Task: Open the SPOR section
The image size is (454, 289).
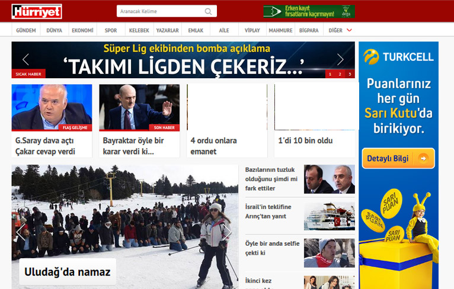Action: 111,30
